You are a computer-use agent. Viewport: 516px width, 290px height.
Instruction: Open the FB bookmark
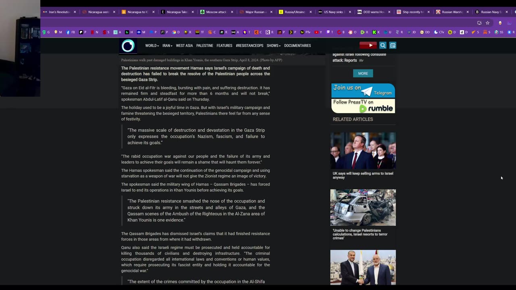click(71, 32)
